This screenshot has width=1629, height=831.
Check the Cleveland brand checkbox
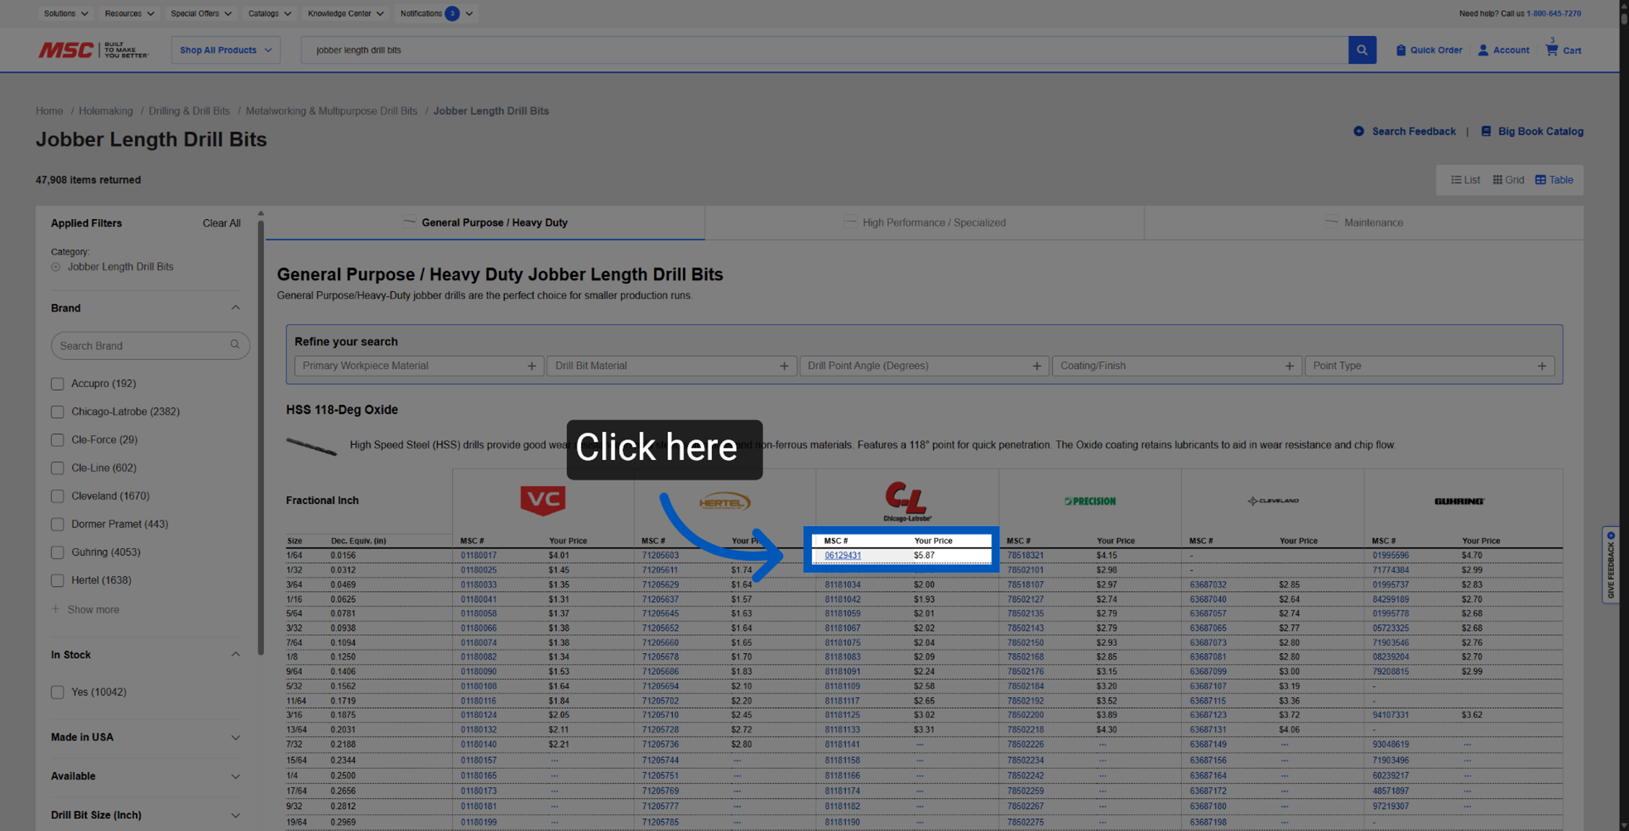point(58,497)
